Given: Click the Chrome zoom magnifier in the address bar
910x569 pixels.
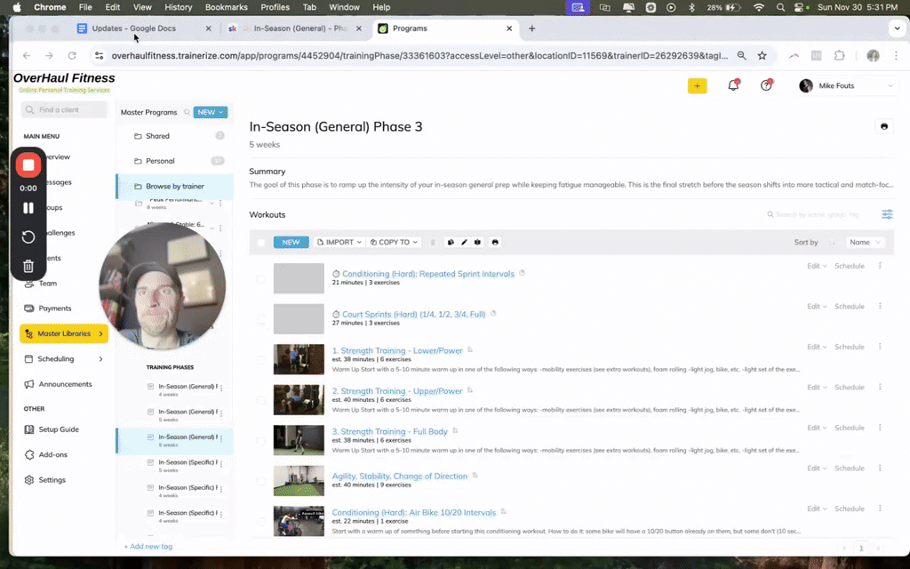Looking at the screenshot, I should click(x=741, y=56).
